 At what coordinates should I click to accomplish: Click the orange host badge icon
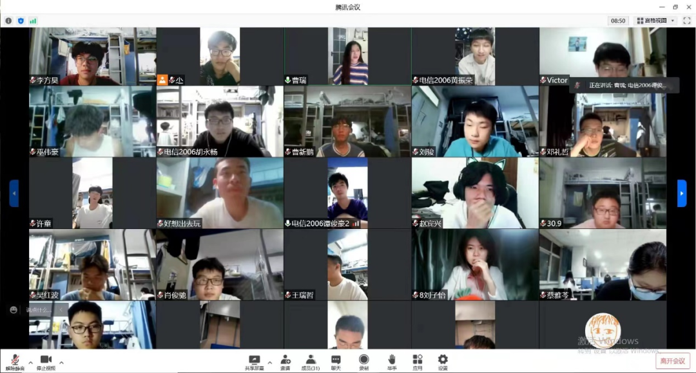tap(162, 80)
